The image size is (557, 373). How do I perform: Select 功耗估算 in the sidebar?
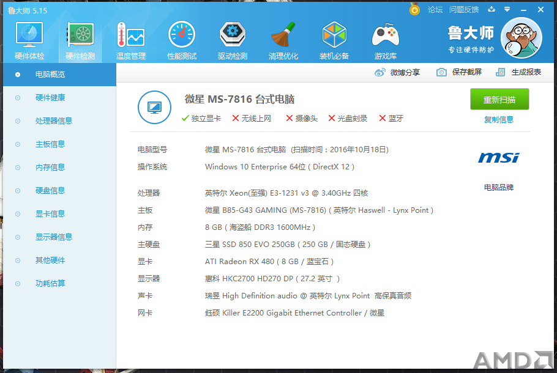60,284
